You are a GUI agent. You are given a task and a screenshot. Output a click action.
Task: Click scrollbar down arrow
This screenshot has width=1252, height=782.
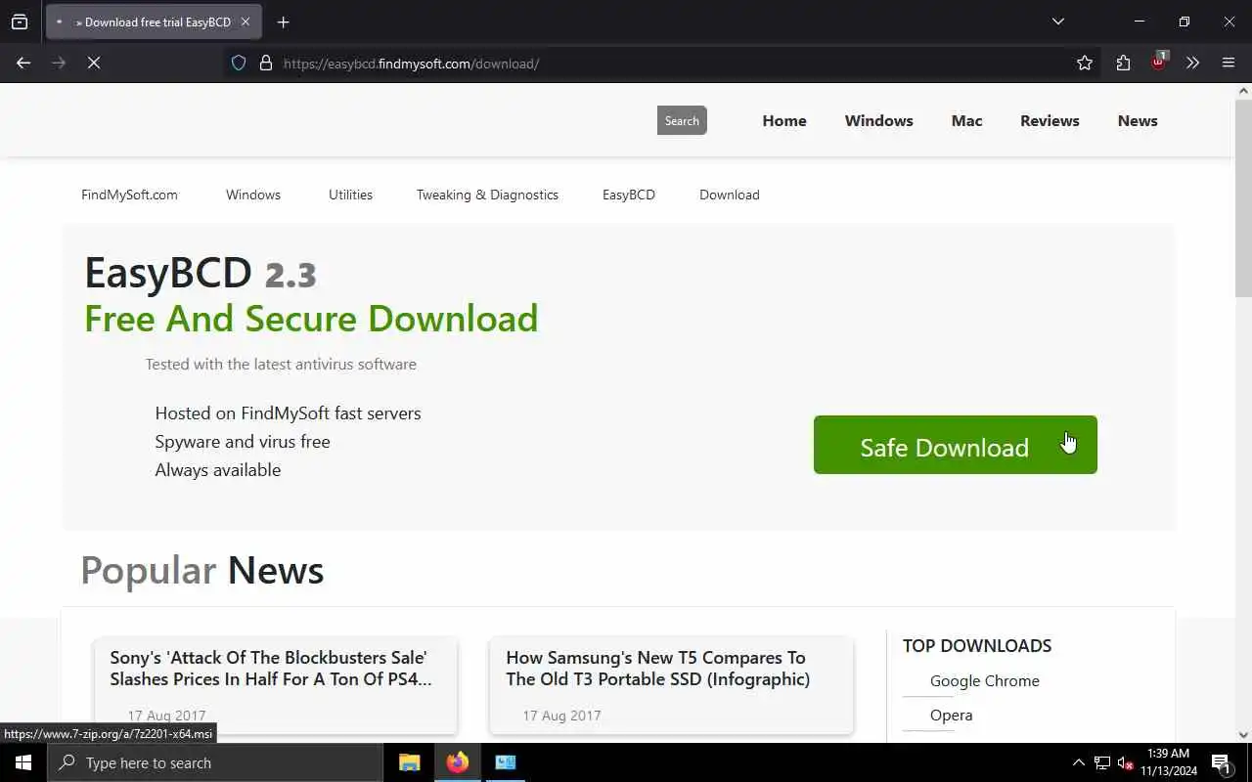1243,734
